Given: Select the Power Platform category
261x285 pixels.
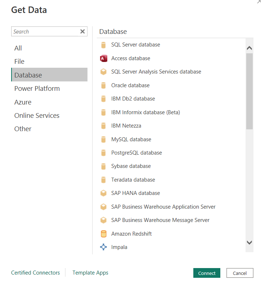Looking at the screenshot, I should (x=37, y=89).
